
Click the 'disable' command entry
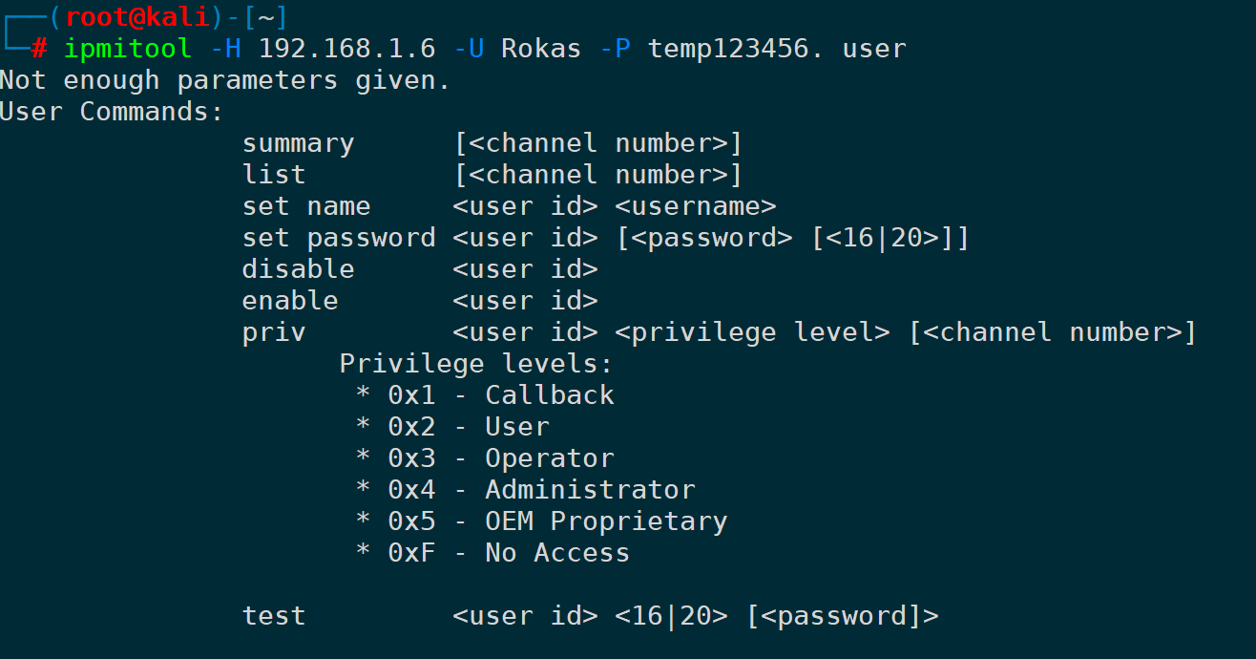click(298, 269)
